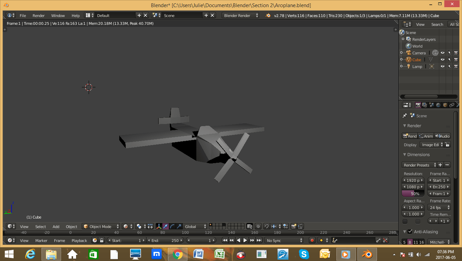Click the play animation button in timeline
This screenshot has width=462, height=261.
pyautogui.click(x=245, y=240)
